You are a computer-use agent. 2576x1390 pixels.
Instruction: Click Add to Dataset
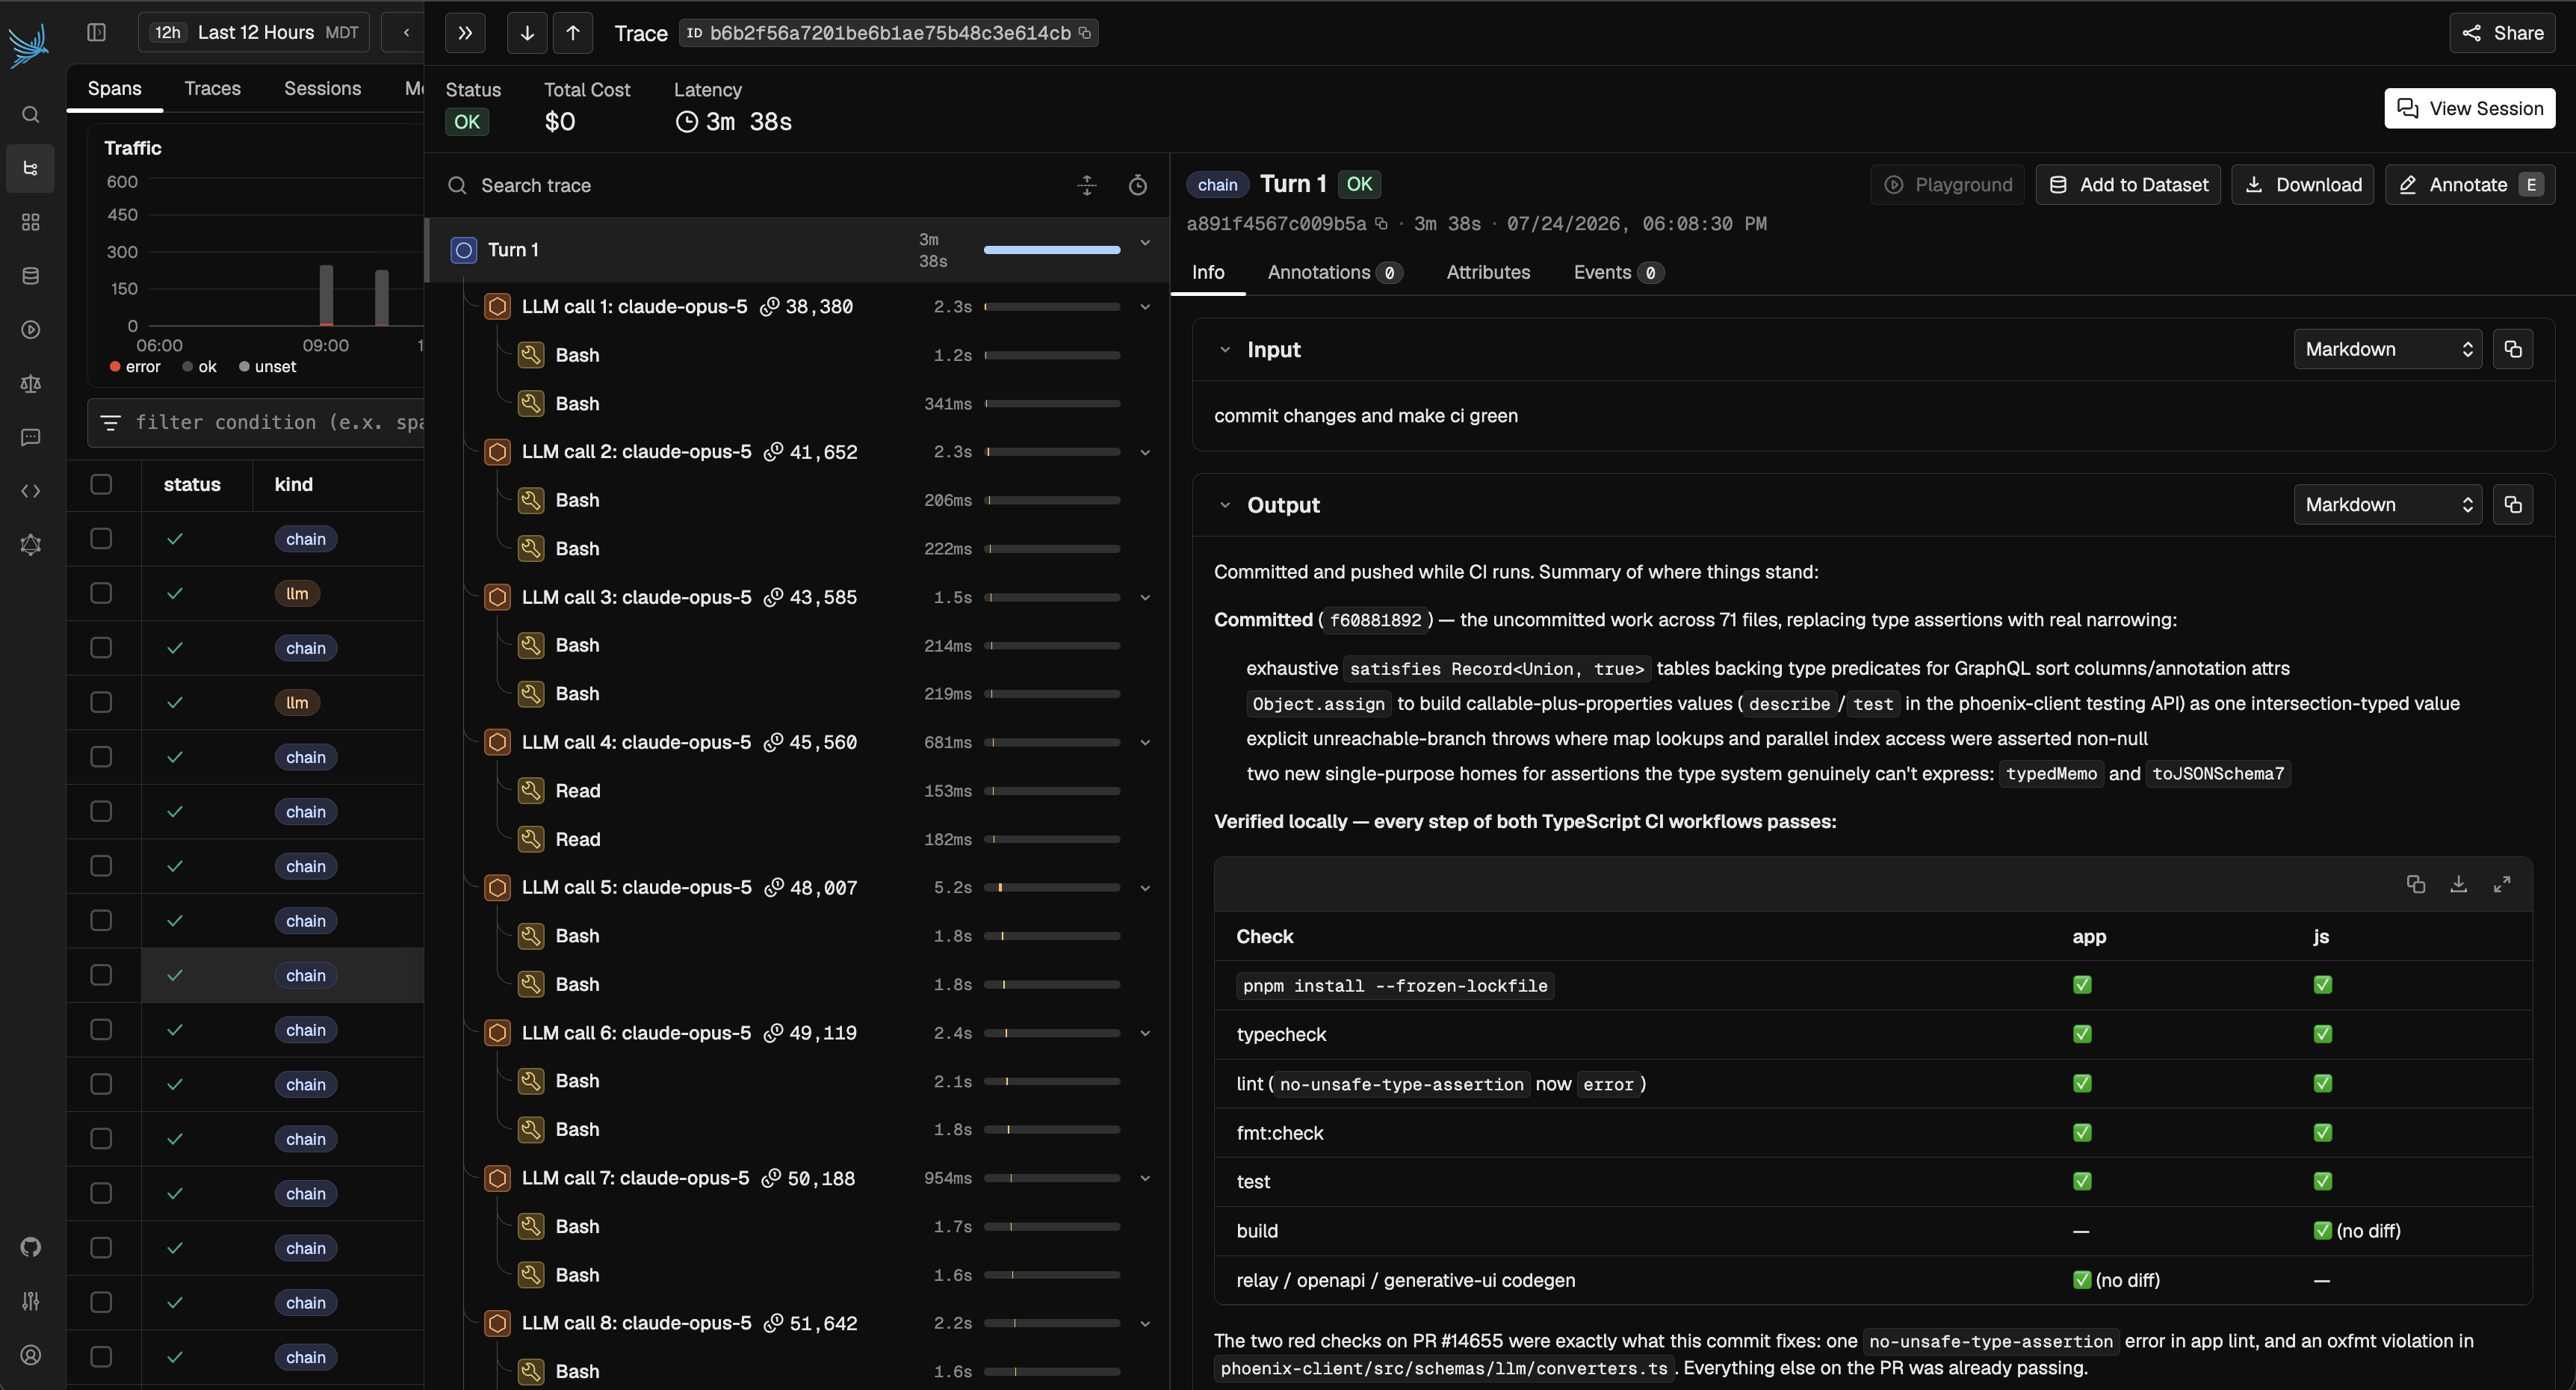click(2128, 185)
